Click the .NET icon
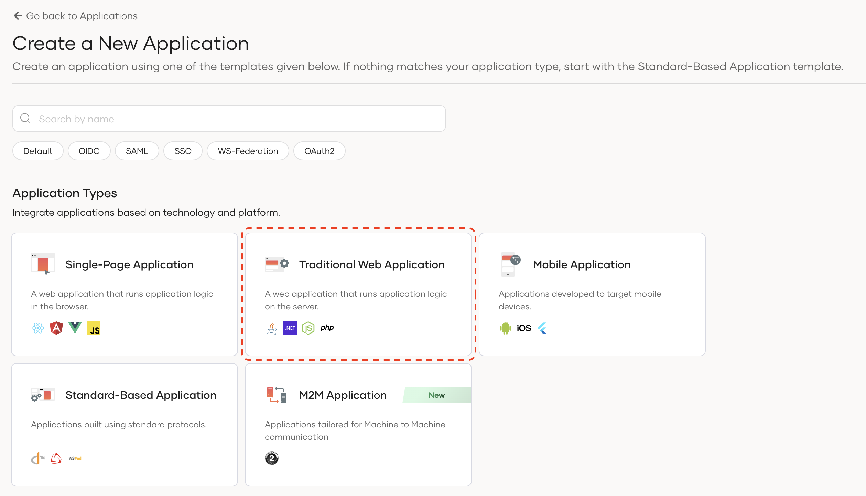The width and height of the screenshot is (866, 496). (x=290, y=328)
